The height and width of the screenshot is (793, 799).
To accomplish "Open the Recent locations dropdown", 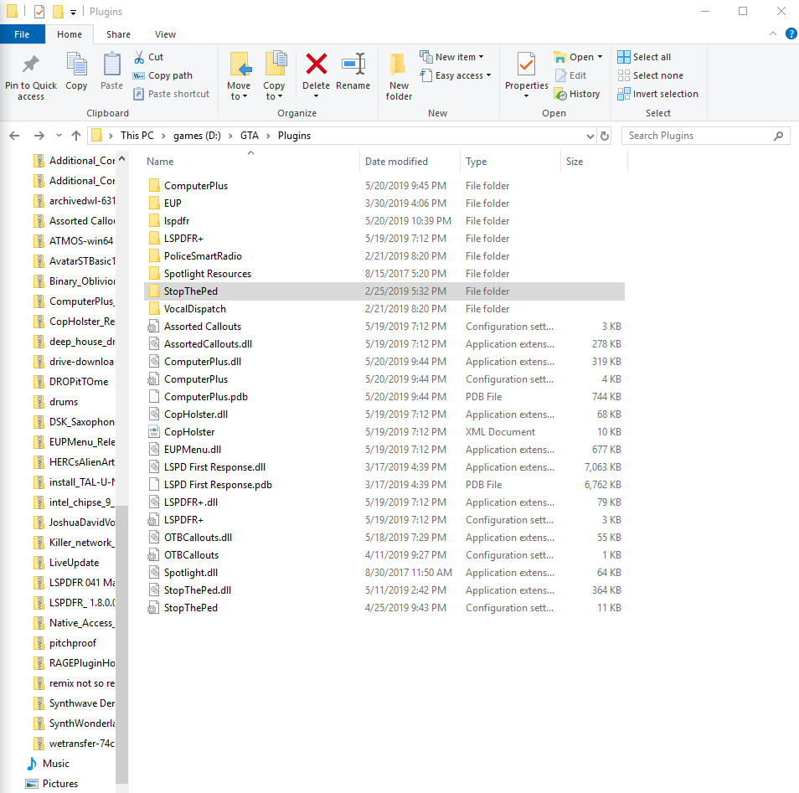I will tap(59, 136).
